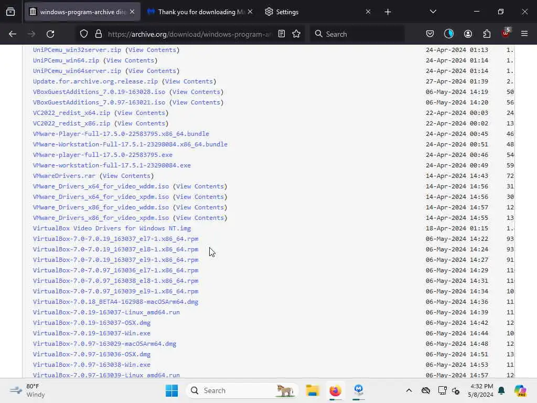
Task: Download VirtualBox-7.0.97-163036-OSX.dmg
Action: 91,354
